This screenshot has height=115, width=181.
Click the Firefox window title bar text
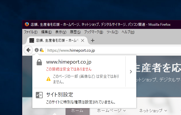coord(100,25)
